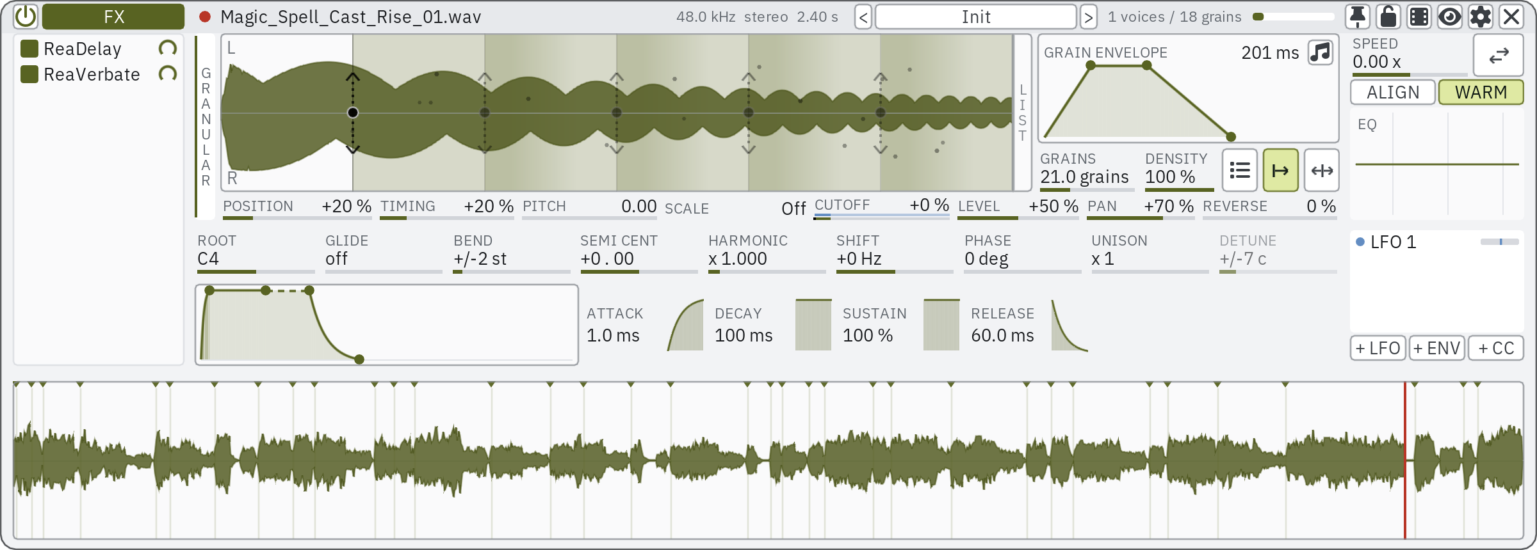Click the + CC button

click(x=1496, y=348)
